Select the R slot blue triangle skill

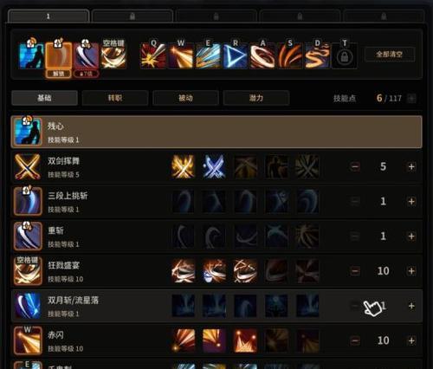236,55
